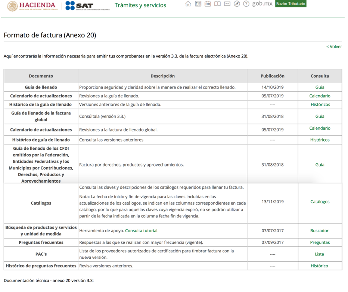Open the Buscador link

tap(319, 231)
